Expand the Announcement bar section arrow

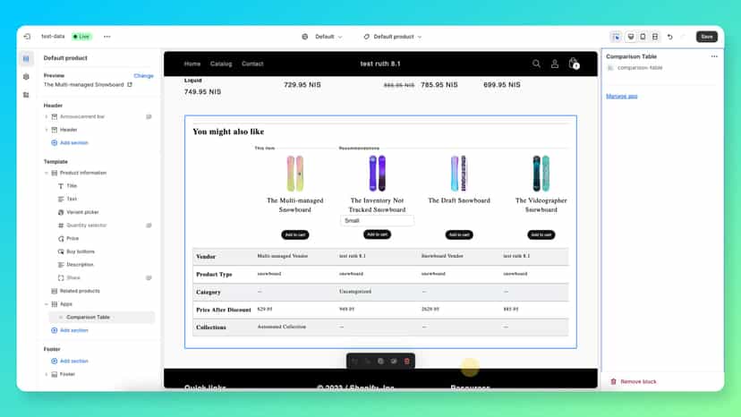[x=47, y=117]
